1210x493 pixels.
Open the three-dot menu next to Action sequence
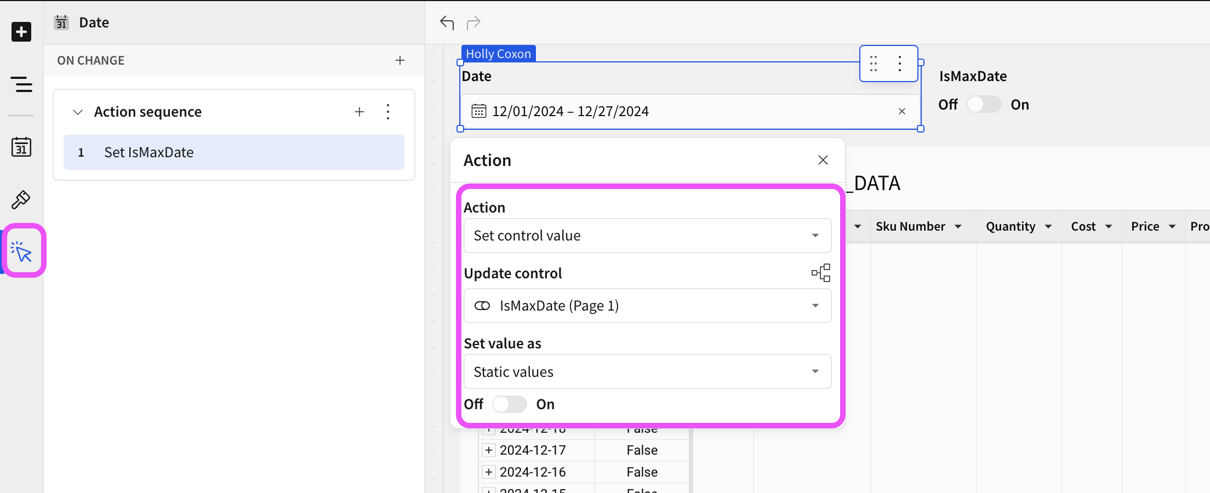[388, 111]
